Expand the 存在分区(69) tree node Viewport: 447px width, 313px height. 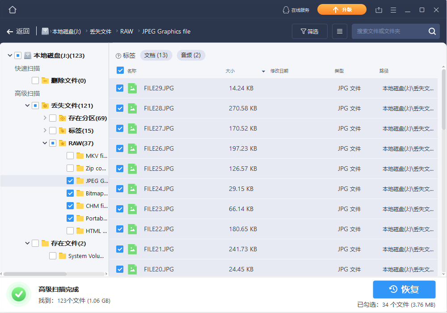coord(44,118)
